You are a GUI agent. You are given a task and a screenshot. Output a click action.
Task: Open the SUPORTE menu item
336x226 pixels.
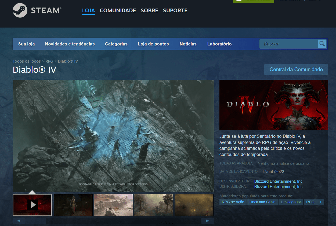175,10
